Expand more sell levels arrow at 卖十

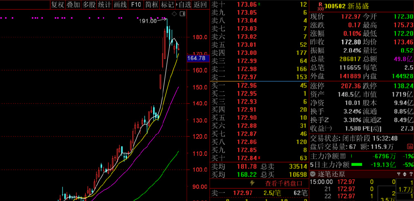[259, 5]
